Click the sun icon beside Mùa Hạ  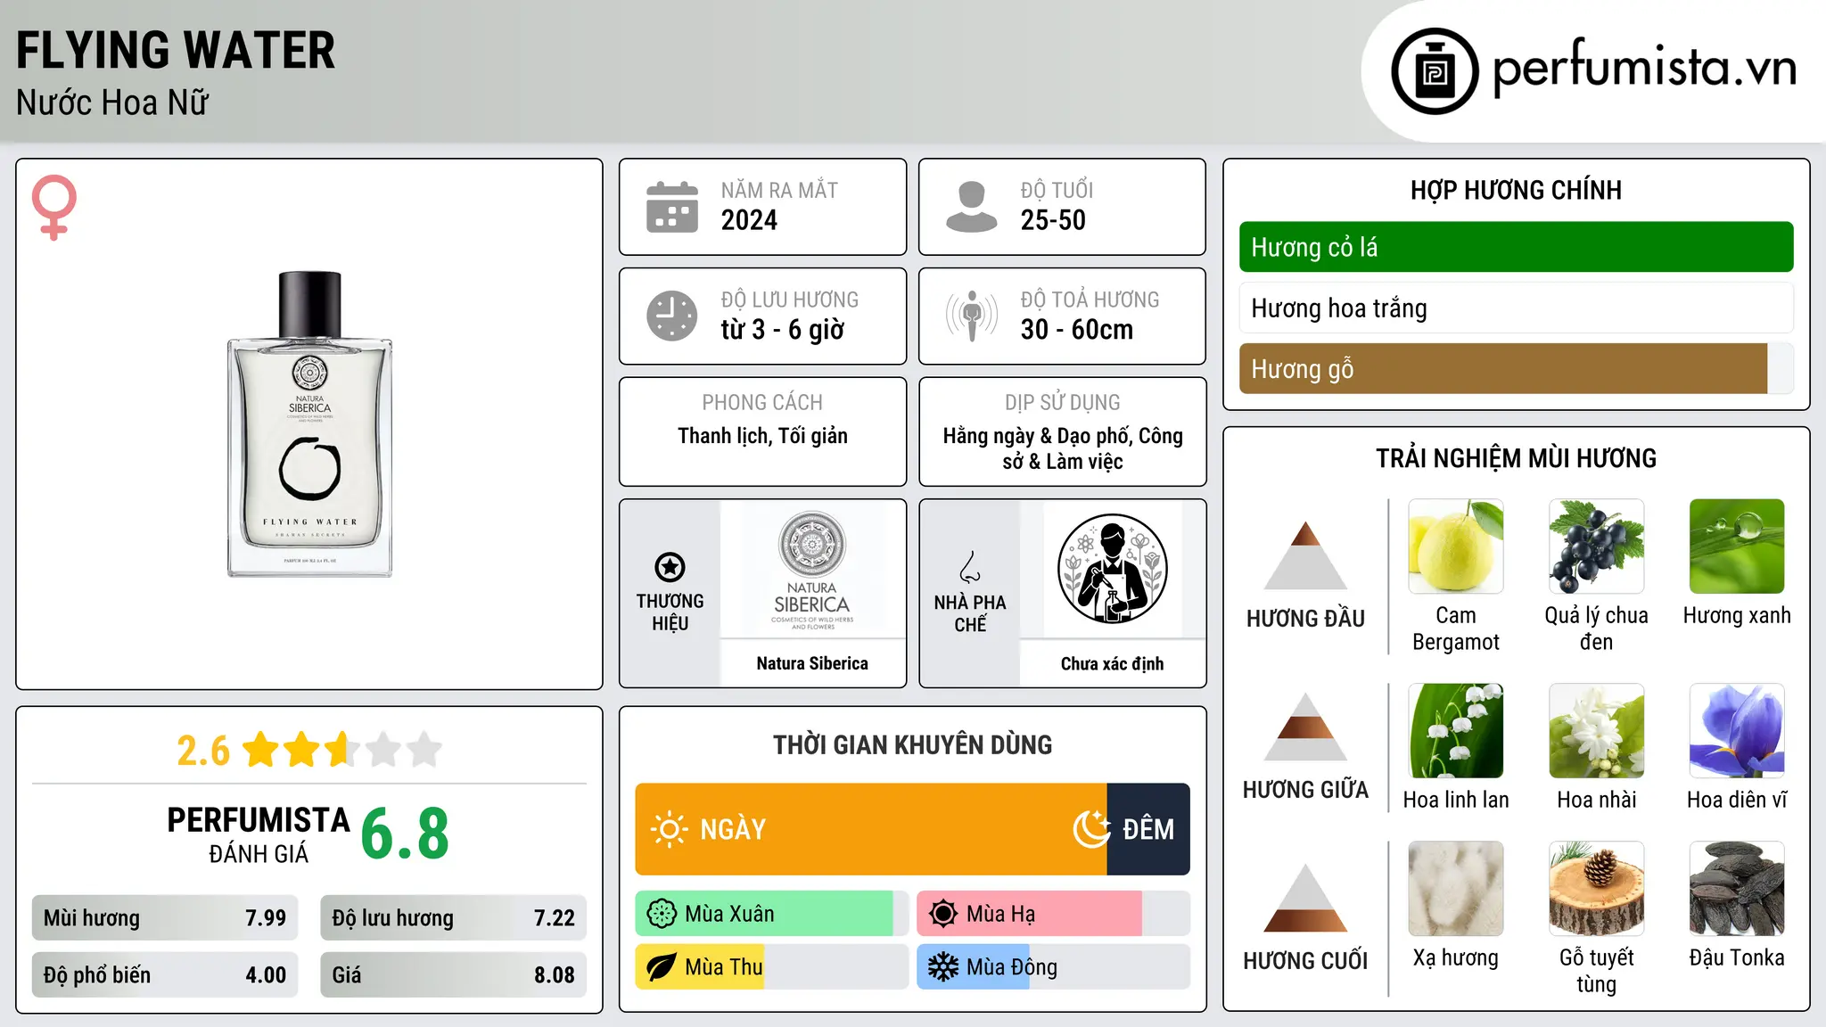(x=943, y=914)
